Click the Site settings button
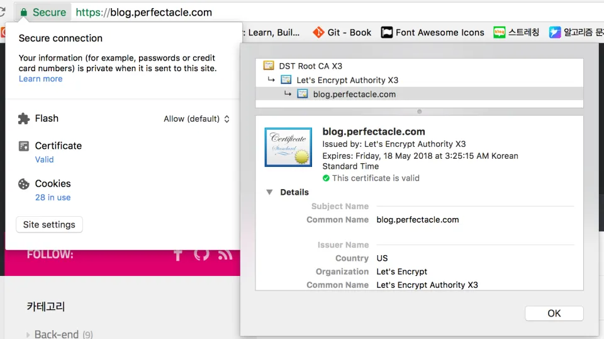 click(49, 224)
